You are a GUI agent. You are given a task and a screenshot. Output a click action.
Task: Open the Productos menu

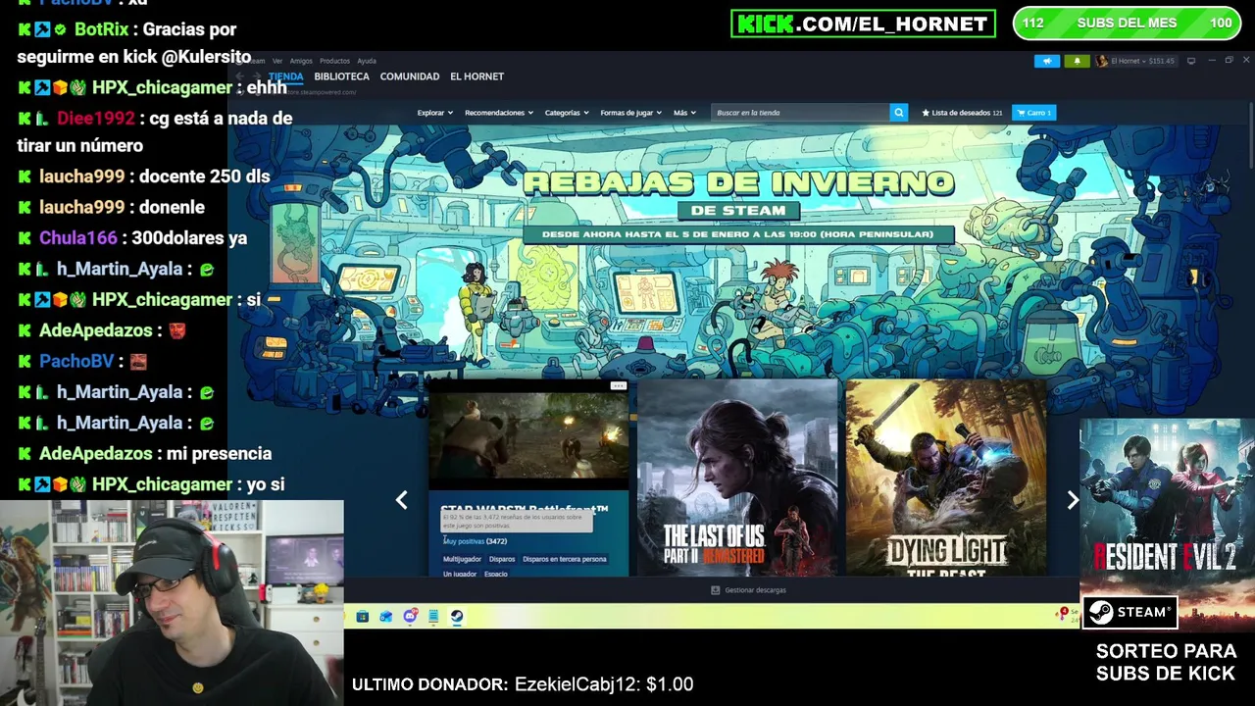click(334, 61)
